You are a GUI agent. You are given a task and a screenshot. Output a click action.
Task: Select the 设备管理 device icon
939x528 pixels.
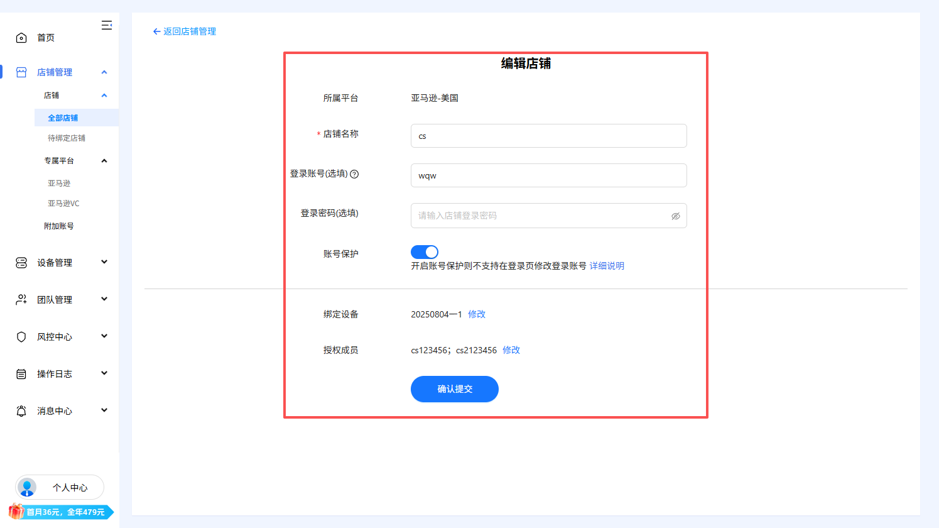21,262
